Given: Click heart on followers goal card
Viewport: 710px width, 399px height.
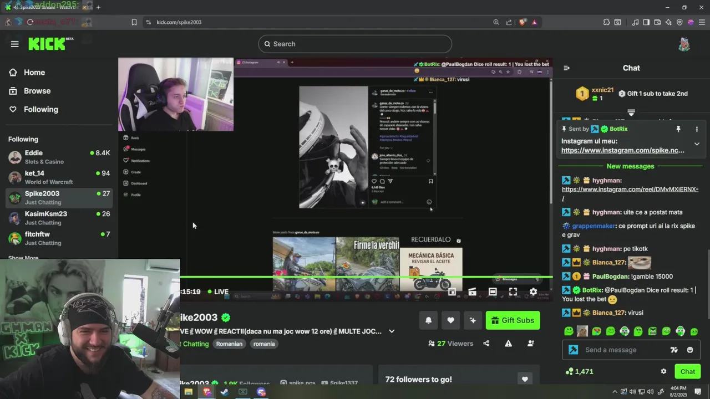Looking at the screenshot, I should click(525, 379).
